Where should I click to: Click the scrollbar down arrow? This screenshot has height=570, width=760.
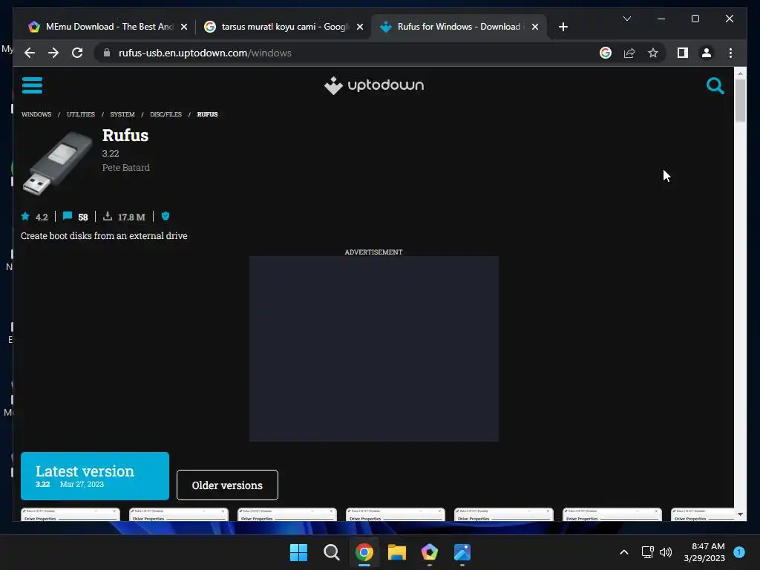(740, 514)
